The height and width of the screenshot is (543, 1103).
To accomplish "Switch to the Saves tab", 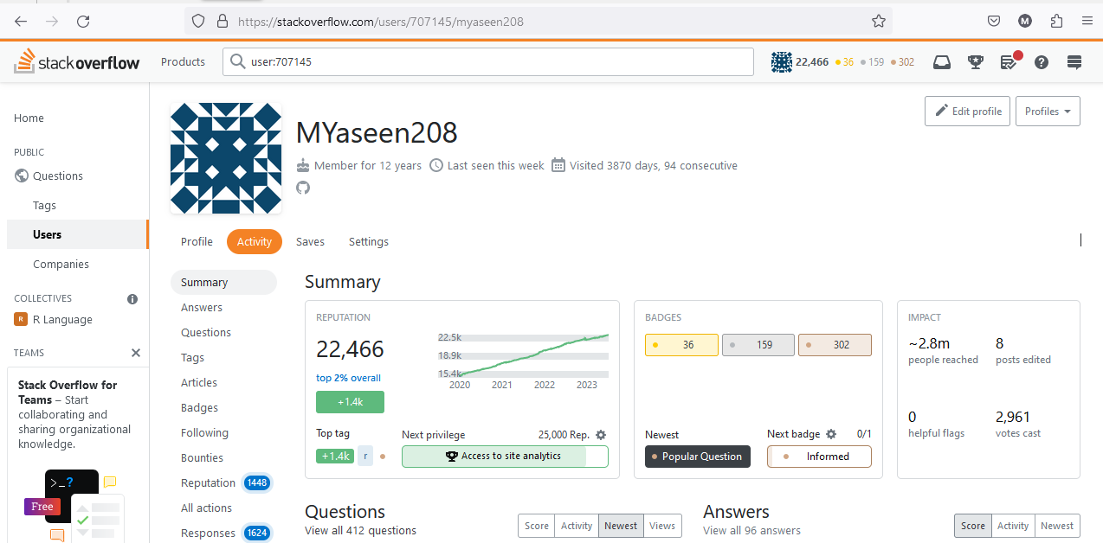I will click(x=310, y=242).
